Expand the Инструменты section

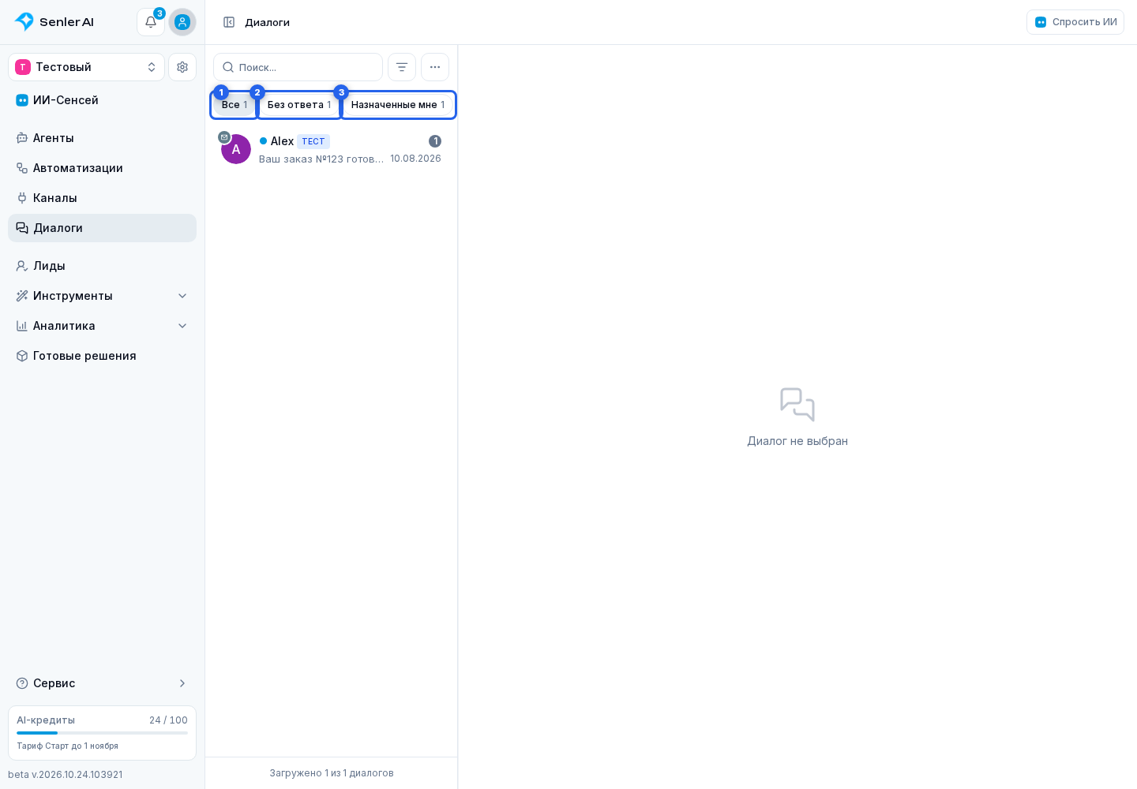tap(102, 296)
